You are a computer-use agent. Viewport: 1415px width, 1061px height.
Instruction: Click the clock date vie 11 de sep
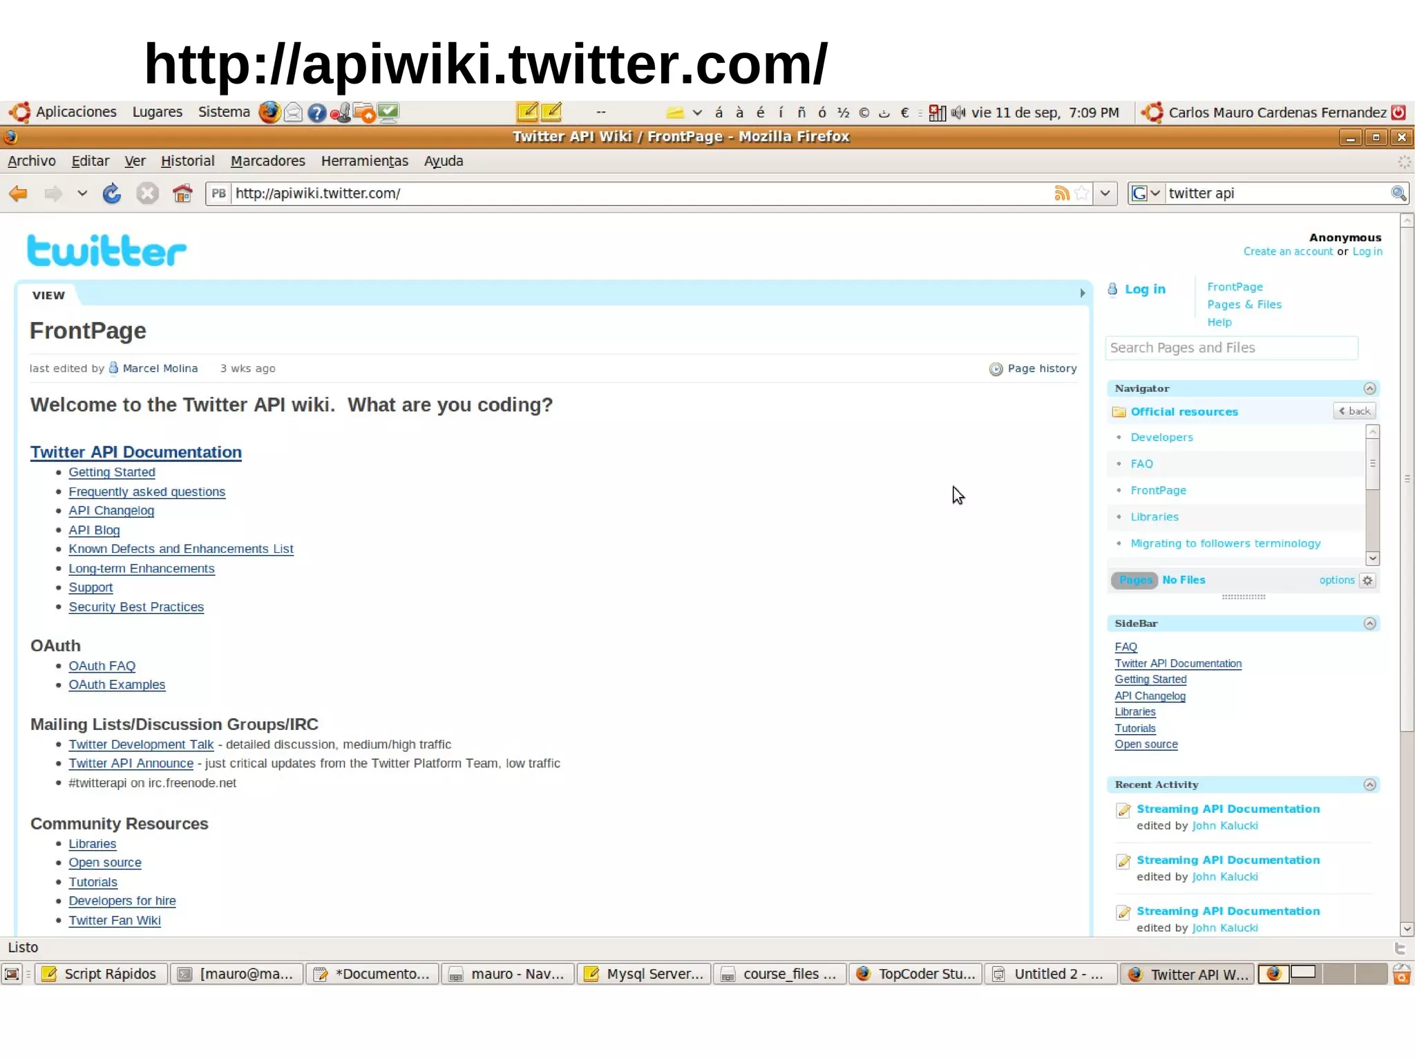pos(1045,113)
